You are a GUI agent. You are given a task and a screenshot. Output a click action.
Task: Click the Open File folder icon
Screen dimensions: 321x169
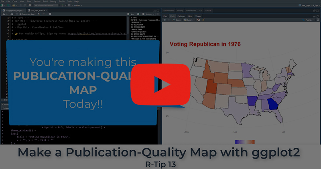click(14, 5)
